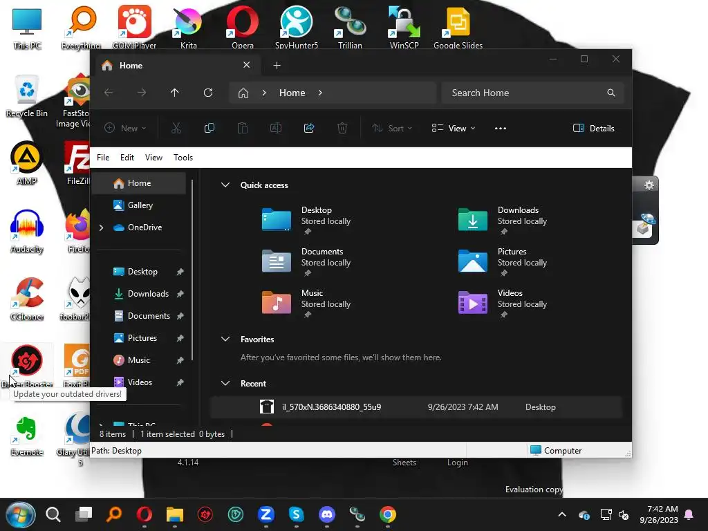Click the Rename icon in toolbar
The width and height of the screenshot is (708, 531).
(275, 128)
